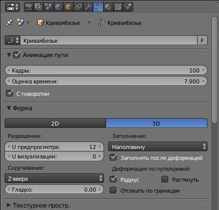Increase U предпросмотра with right arrow
Screen dimensions: 219x210
point(100,146)
